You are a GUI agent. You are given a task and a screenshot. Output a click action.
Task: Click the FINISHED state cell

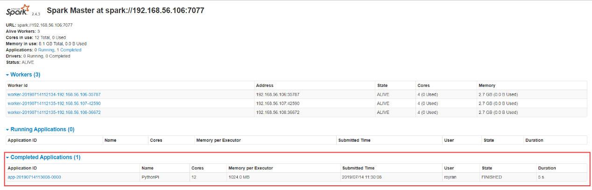[492, 177]
